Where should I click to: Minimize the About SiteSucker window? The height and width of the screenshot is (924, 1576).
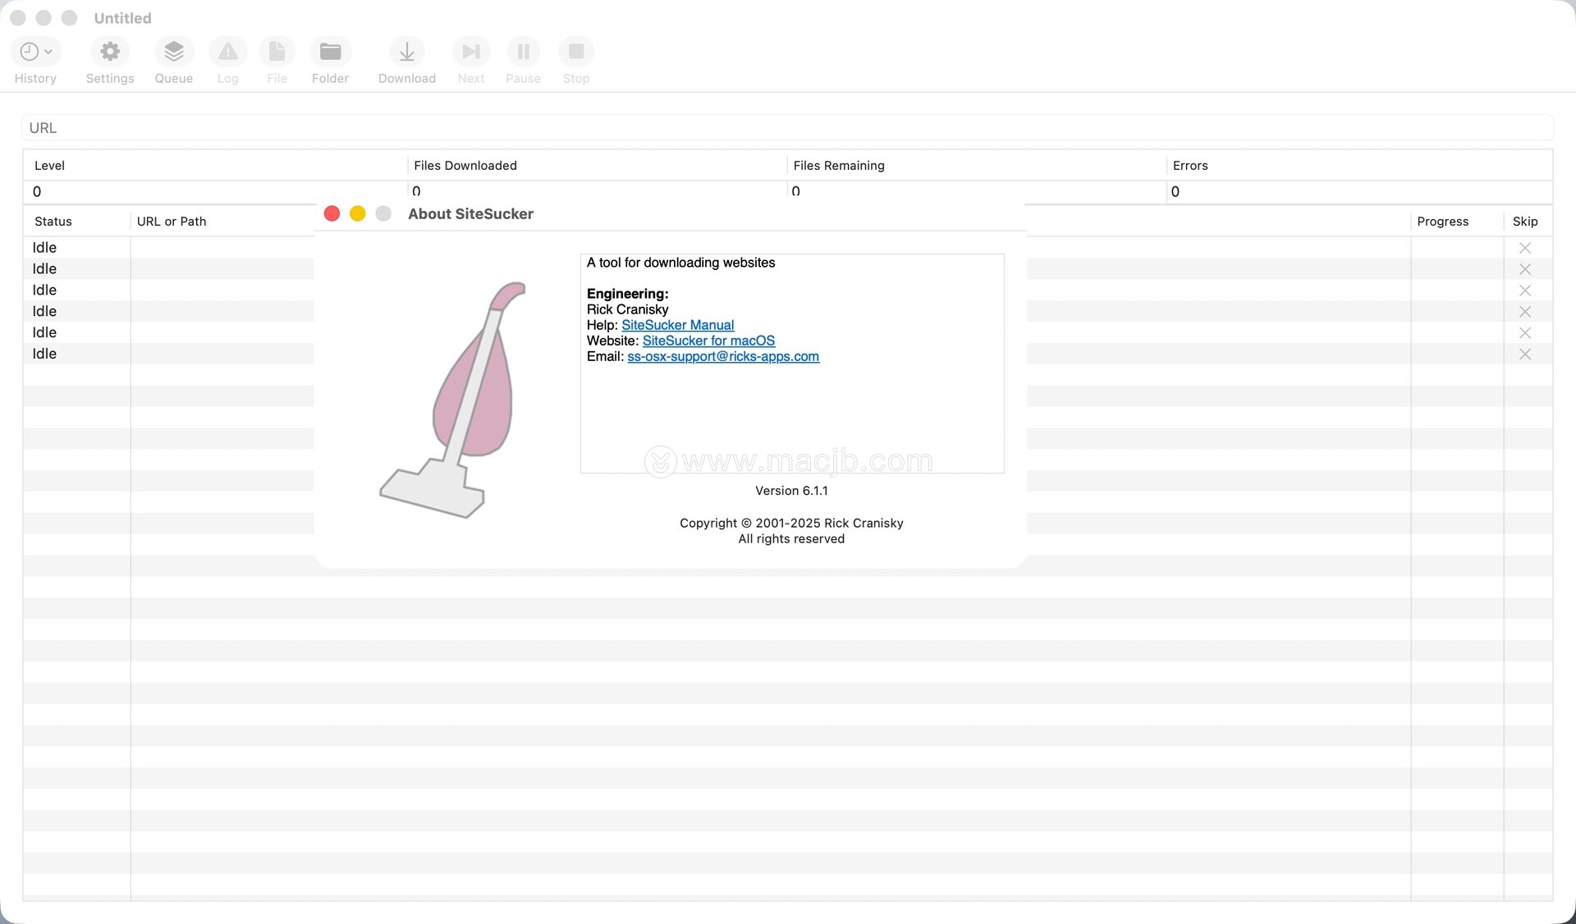[357, 213]
